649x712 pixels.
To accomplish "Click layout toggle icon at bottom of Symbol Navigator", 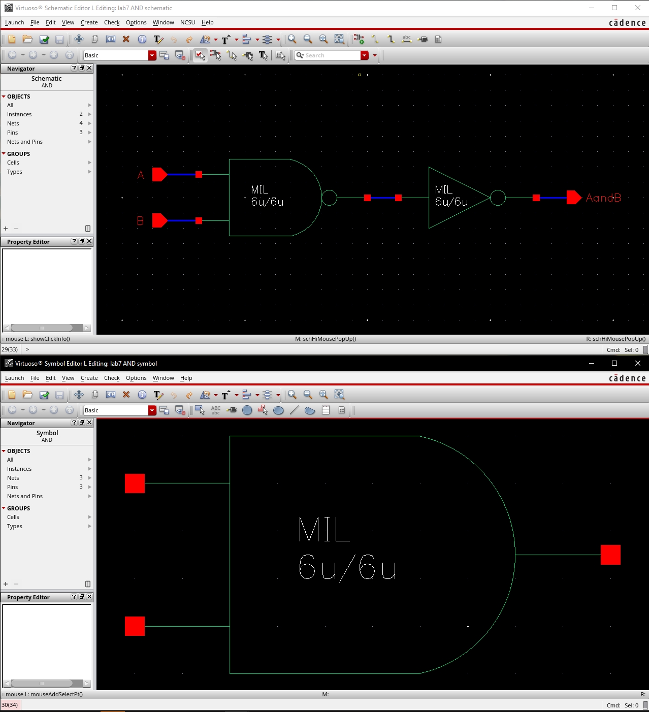I will 88,584.
